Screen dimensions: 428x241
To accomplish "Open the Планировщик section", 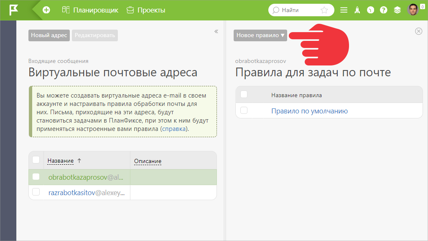I will coord(90,10).
